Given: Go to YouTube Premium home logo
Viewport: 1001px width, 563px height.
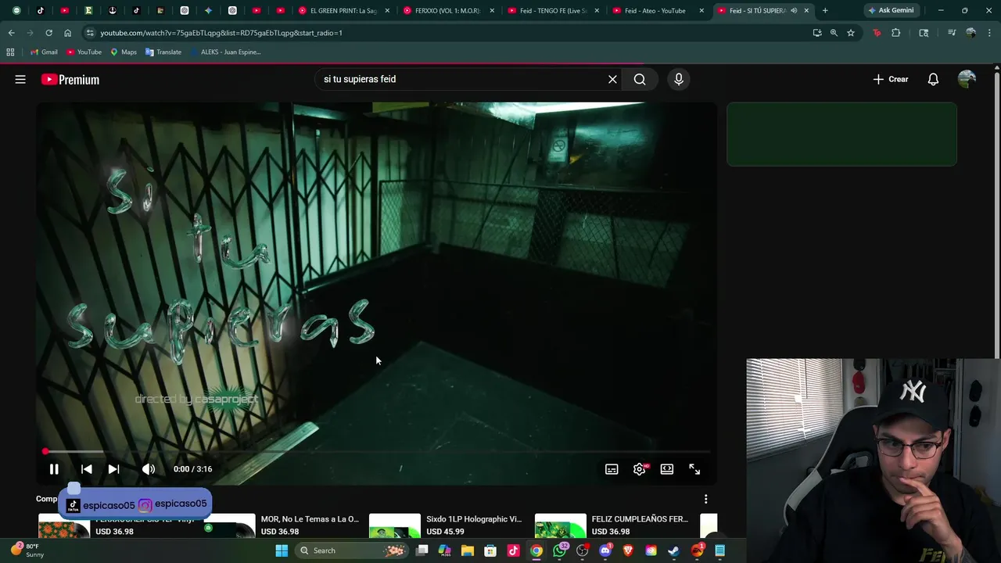Looking at the screenshot, I should [70, 79].
